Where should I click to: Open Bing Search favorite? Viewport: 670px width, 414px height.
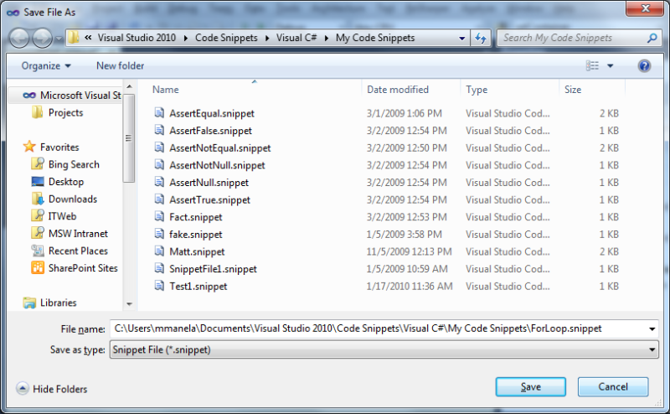(x=74, y=164)
